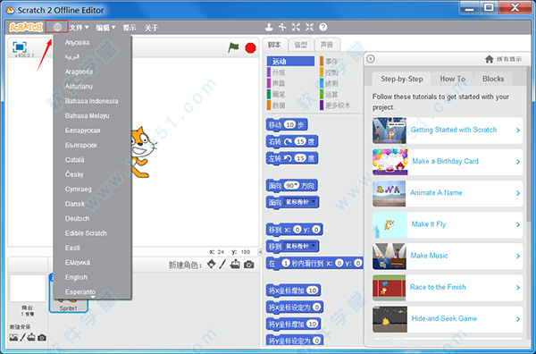Screen dimensions: 536x354
Task: Toggle full screen stage mode
Action: [20, 46]
